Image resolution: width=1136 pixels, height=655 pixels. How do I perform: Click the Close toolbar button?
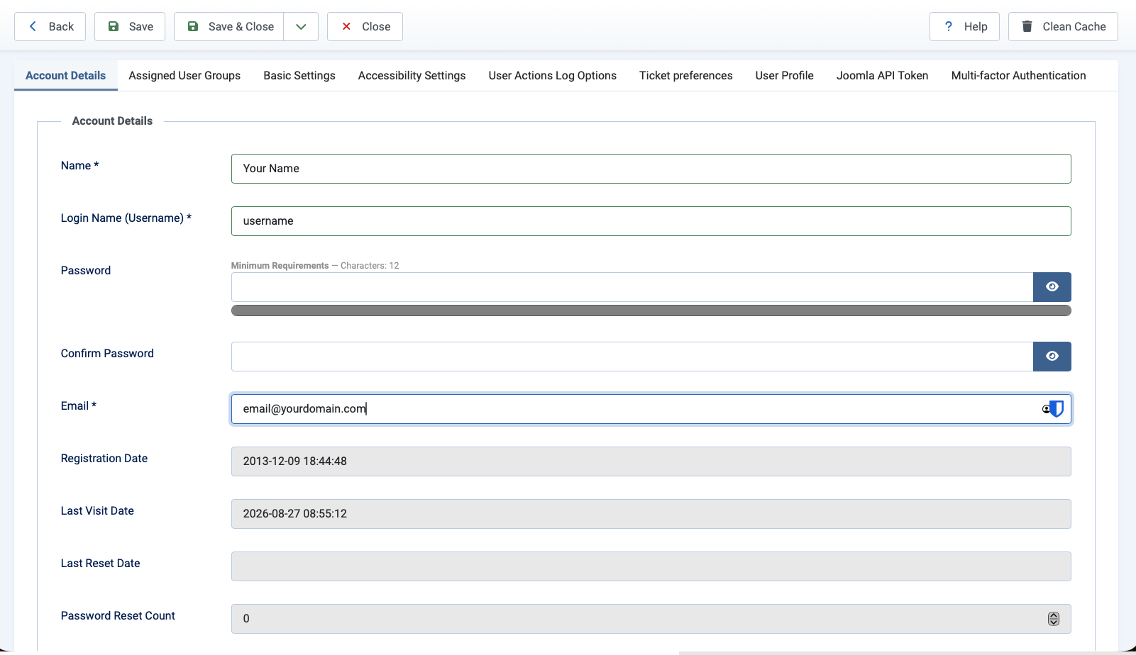(x=365, y=26)
